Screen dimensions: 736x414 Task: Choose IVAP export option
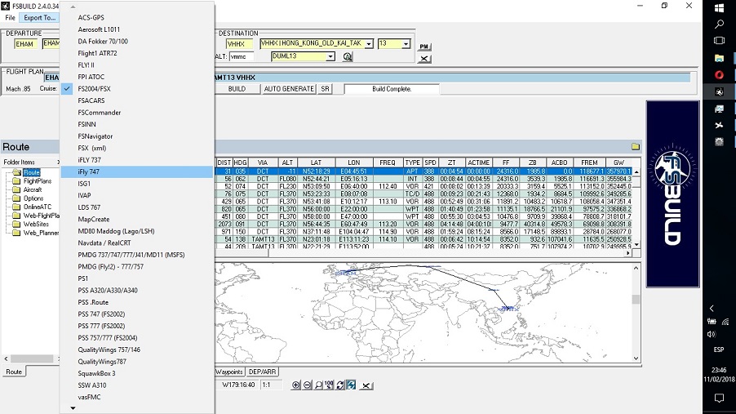[x=138, y=195]
